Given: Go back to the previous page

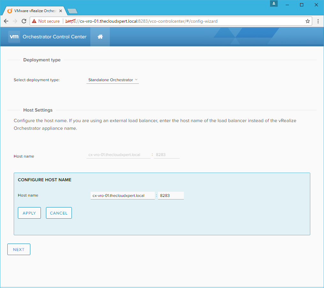Looking at the screenshot, I should tap(6, 21).
